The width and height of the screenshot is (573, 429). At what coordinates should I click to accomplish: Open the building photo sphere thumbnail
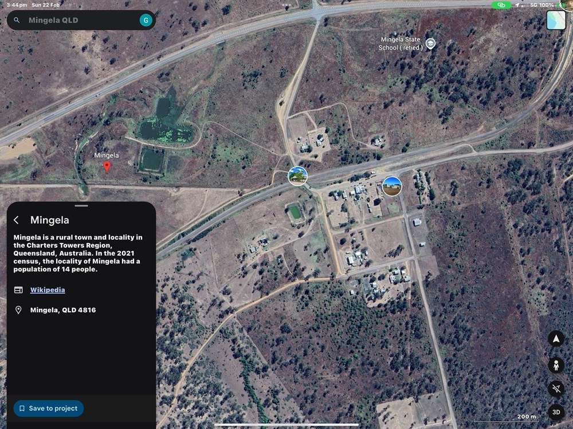(392, 186)
